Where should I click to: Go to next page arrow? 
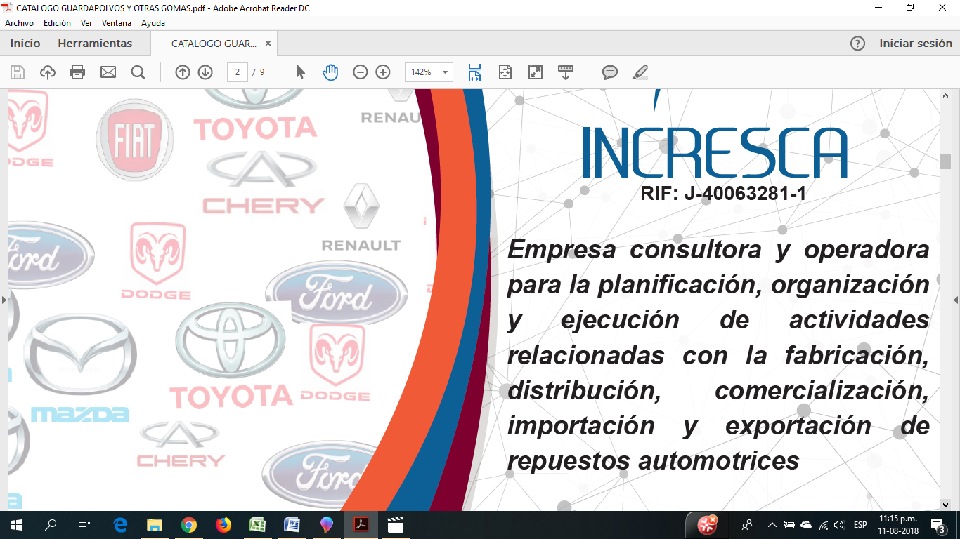pos(205,72)
